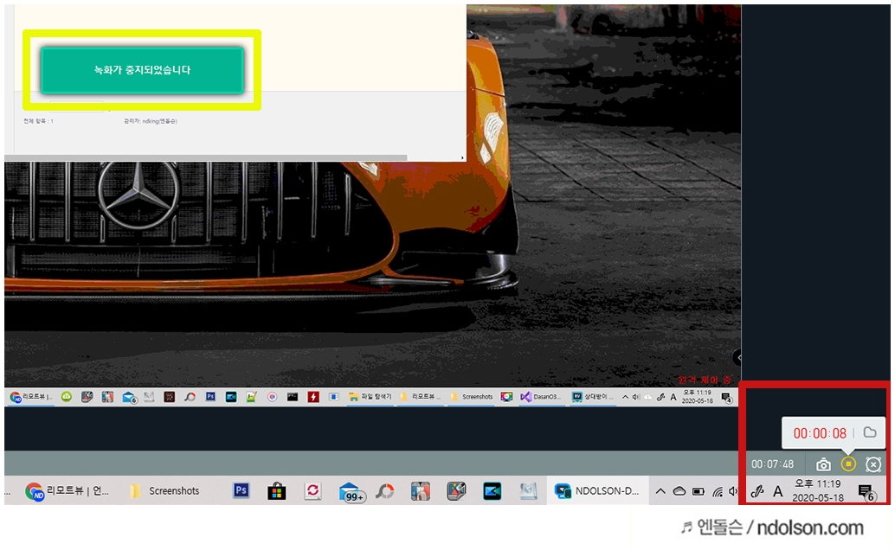Image resolution: width=895 pixels, height=550 pixels.
Task: Open the Screenshots folder on the local taskbar
Action: pyautogui.click(x=165, y=490)
